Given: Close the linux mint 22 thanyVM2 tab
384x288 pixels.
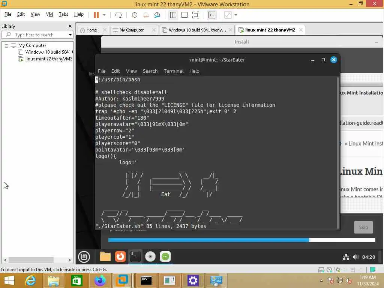Looking at the screenshot, I should (x=301, y=30).
